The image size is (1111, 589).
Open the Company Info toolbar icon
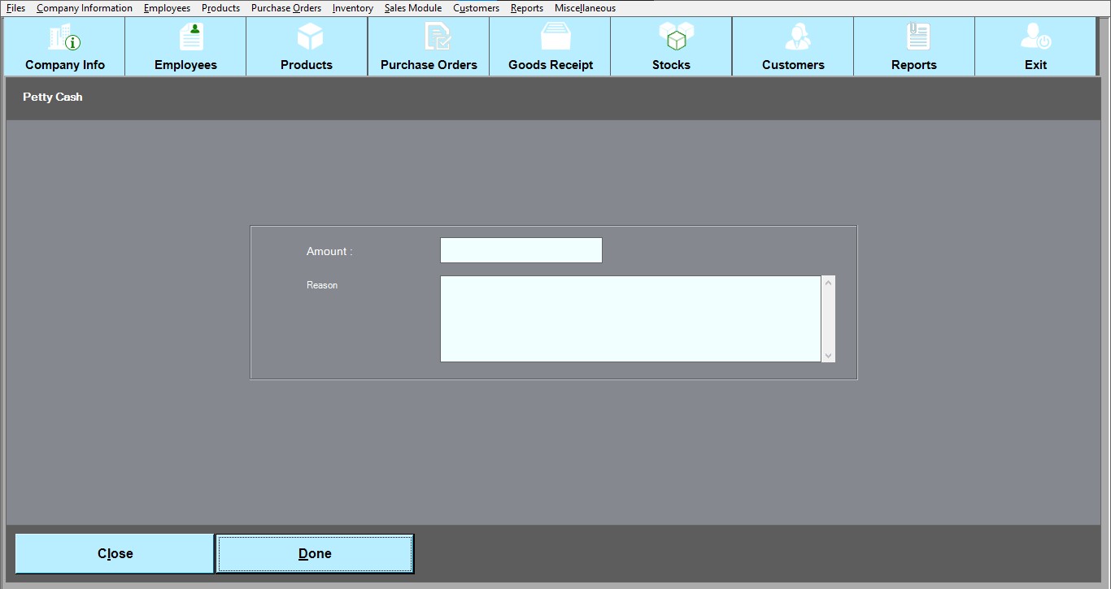click(x=64, y=37)
